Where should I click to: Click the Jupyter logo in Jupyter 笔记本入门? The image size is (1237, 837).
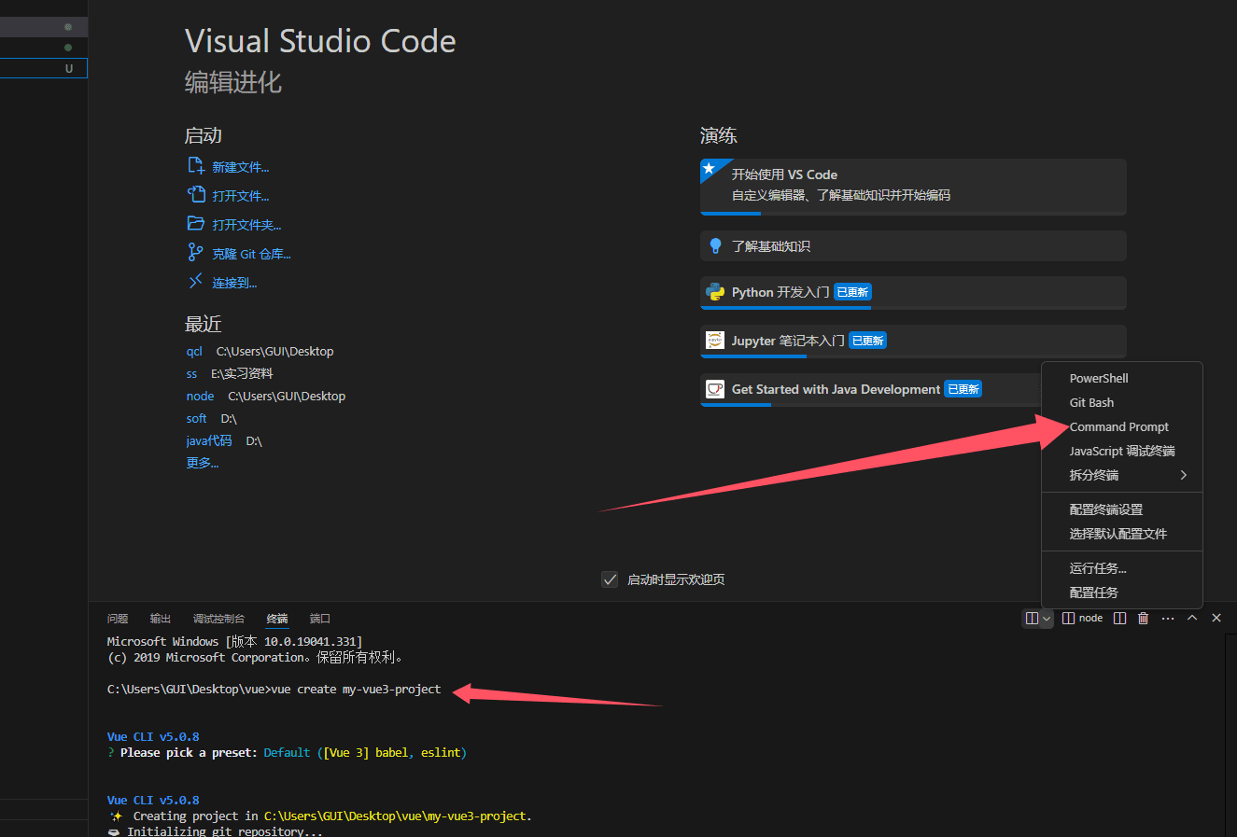[715, 341]
